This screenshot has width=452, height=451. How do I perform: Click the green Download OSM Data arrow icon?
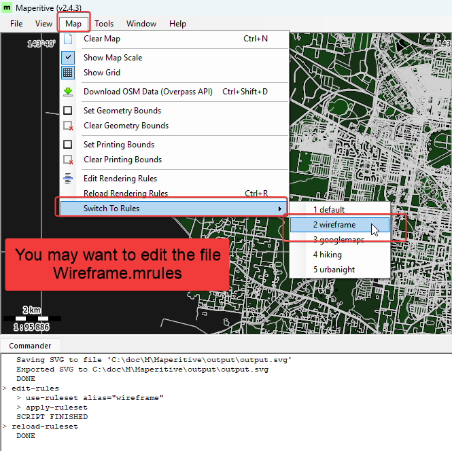[68, 92]
